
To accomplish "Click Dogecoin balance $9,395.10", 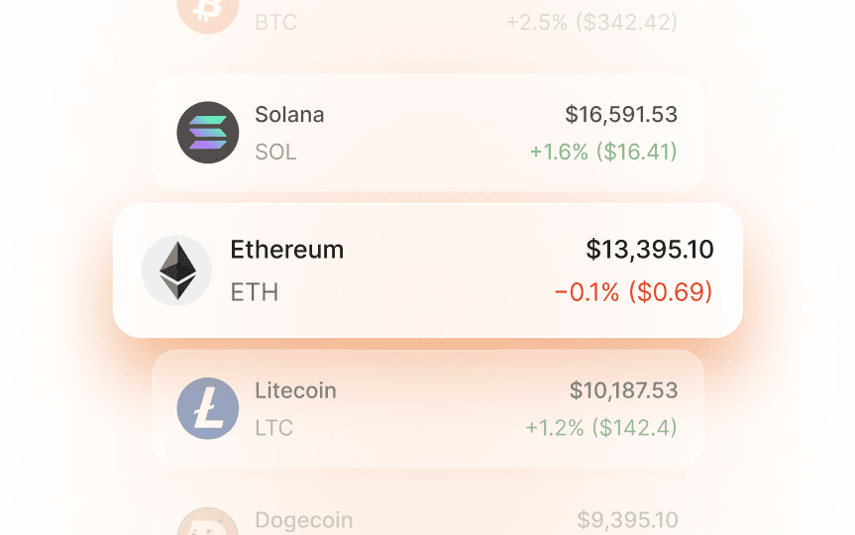I will click(627, 520).
